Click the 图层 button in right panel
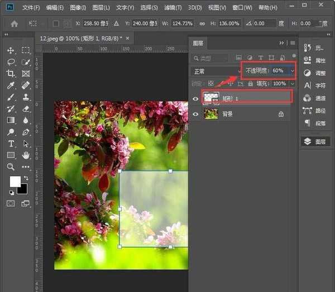This screenshot has width=335, height=292. [x=315, y=142]
